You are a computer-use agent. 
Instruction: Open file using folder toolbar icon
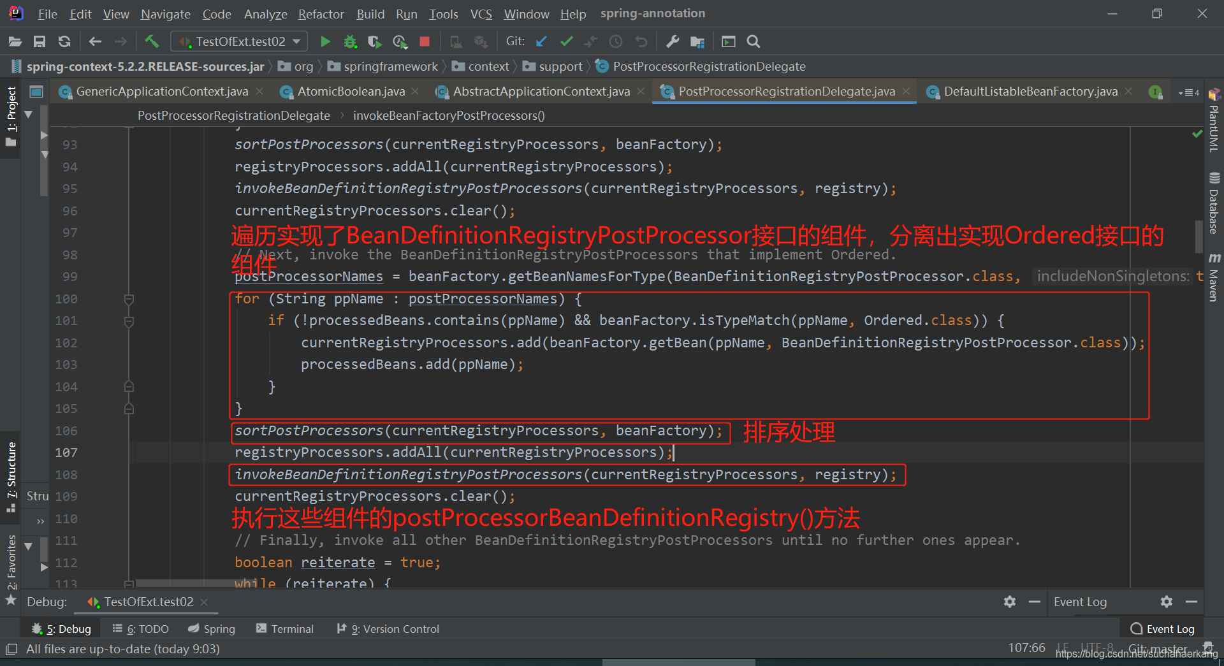click(15, 41)
